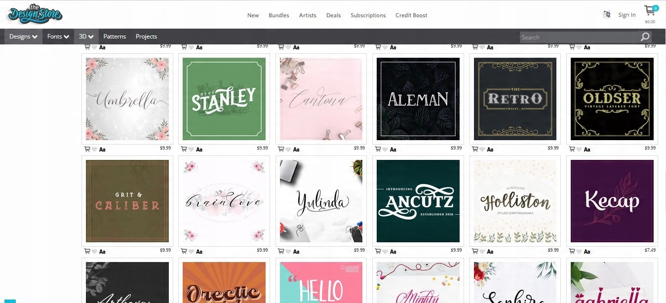Add Grit & Caliber font to cart
This screenshot has height=303, width=666.
tap(87, 251)
